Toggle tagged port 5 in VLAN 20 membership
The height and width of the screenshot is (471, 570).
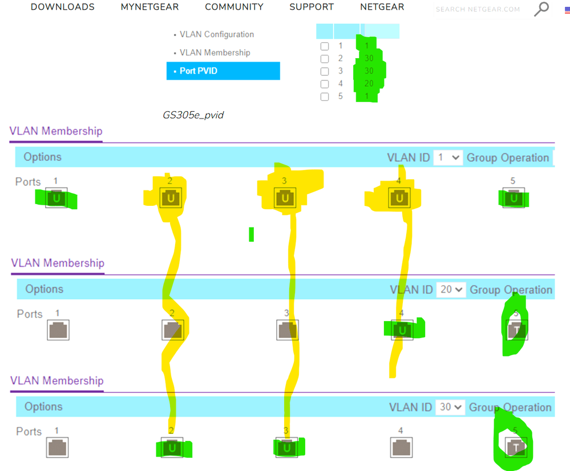(516, 330)
